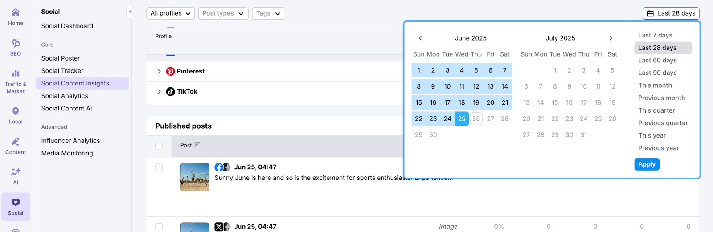Select June 15 in the calendar
Screen dimensions: 713x232
coord(418,102)
